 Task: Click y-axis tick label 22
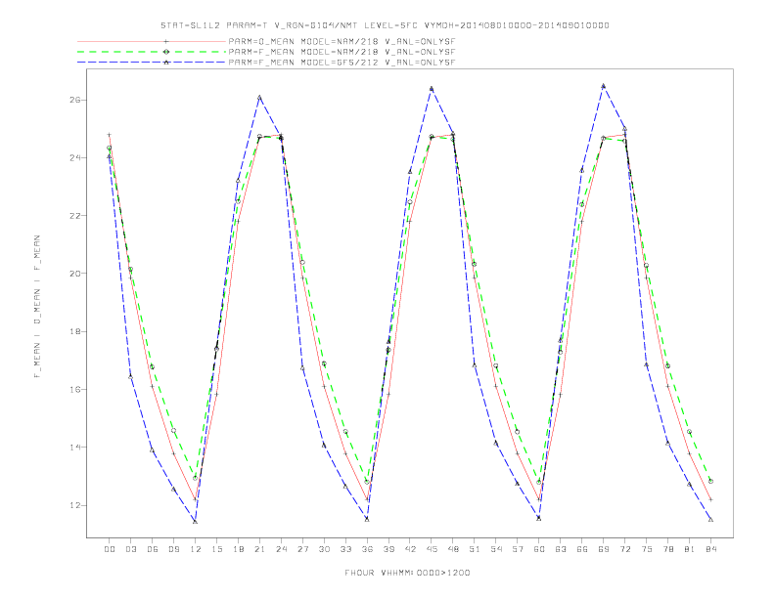[x=74, y=216]
